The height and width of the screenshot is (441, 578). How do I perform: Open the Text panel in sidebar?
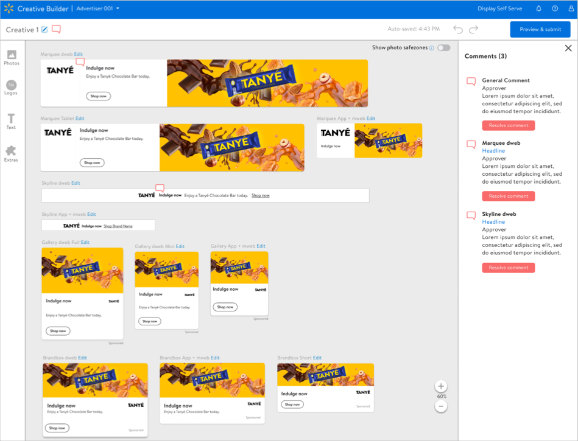pyautogui.click(x=11, y=122)
